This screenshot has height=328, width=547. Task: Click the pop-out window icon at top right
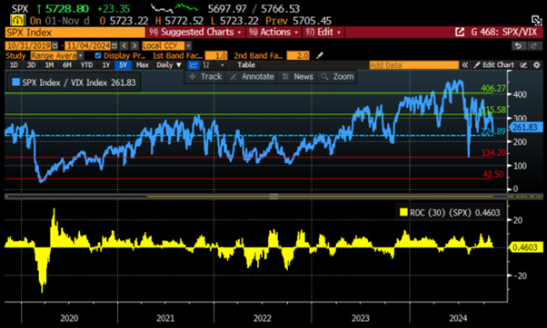535,20
